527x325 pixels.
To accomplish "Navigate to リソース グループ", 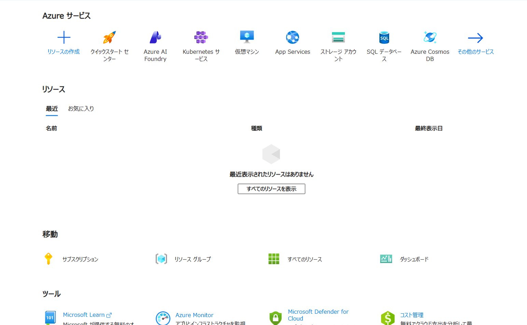I will [x=192, y=259].
